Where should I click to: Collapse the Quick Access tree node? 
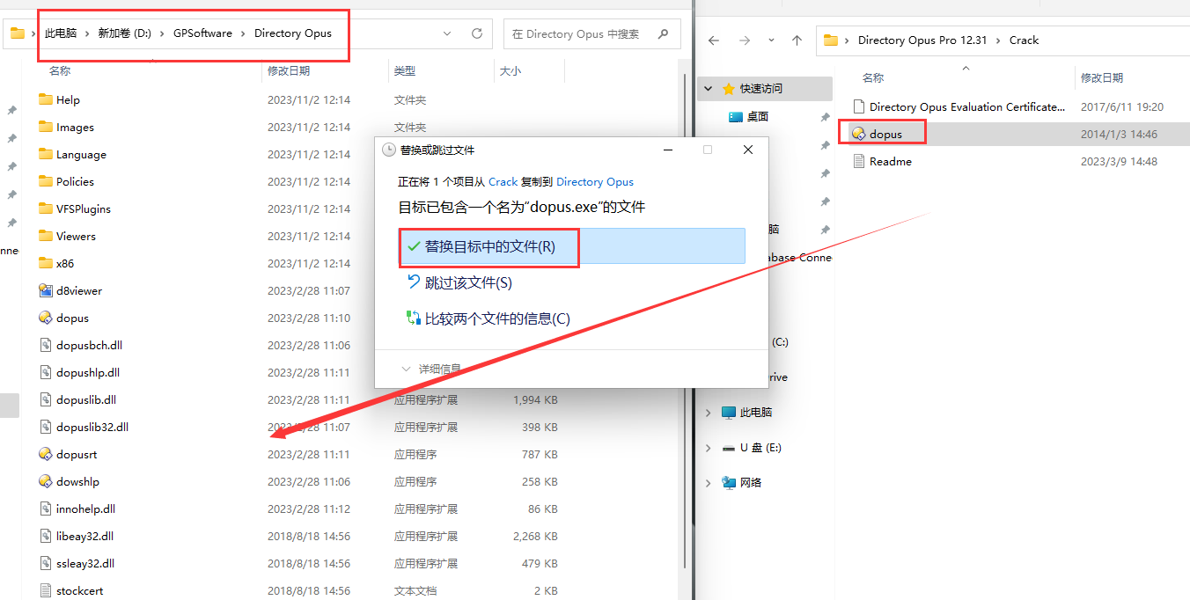(709, 89)
